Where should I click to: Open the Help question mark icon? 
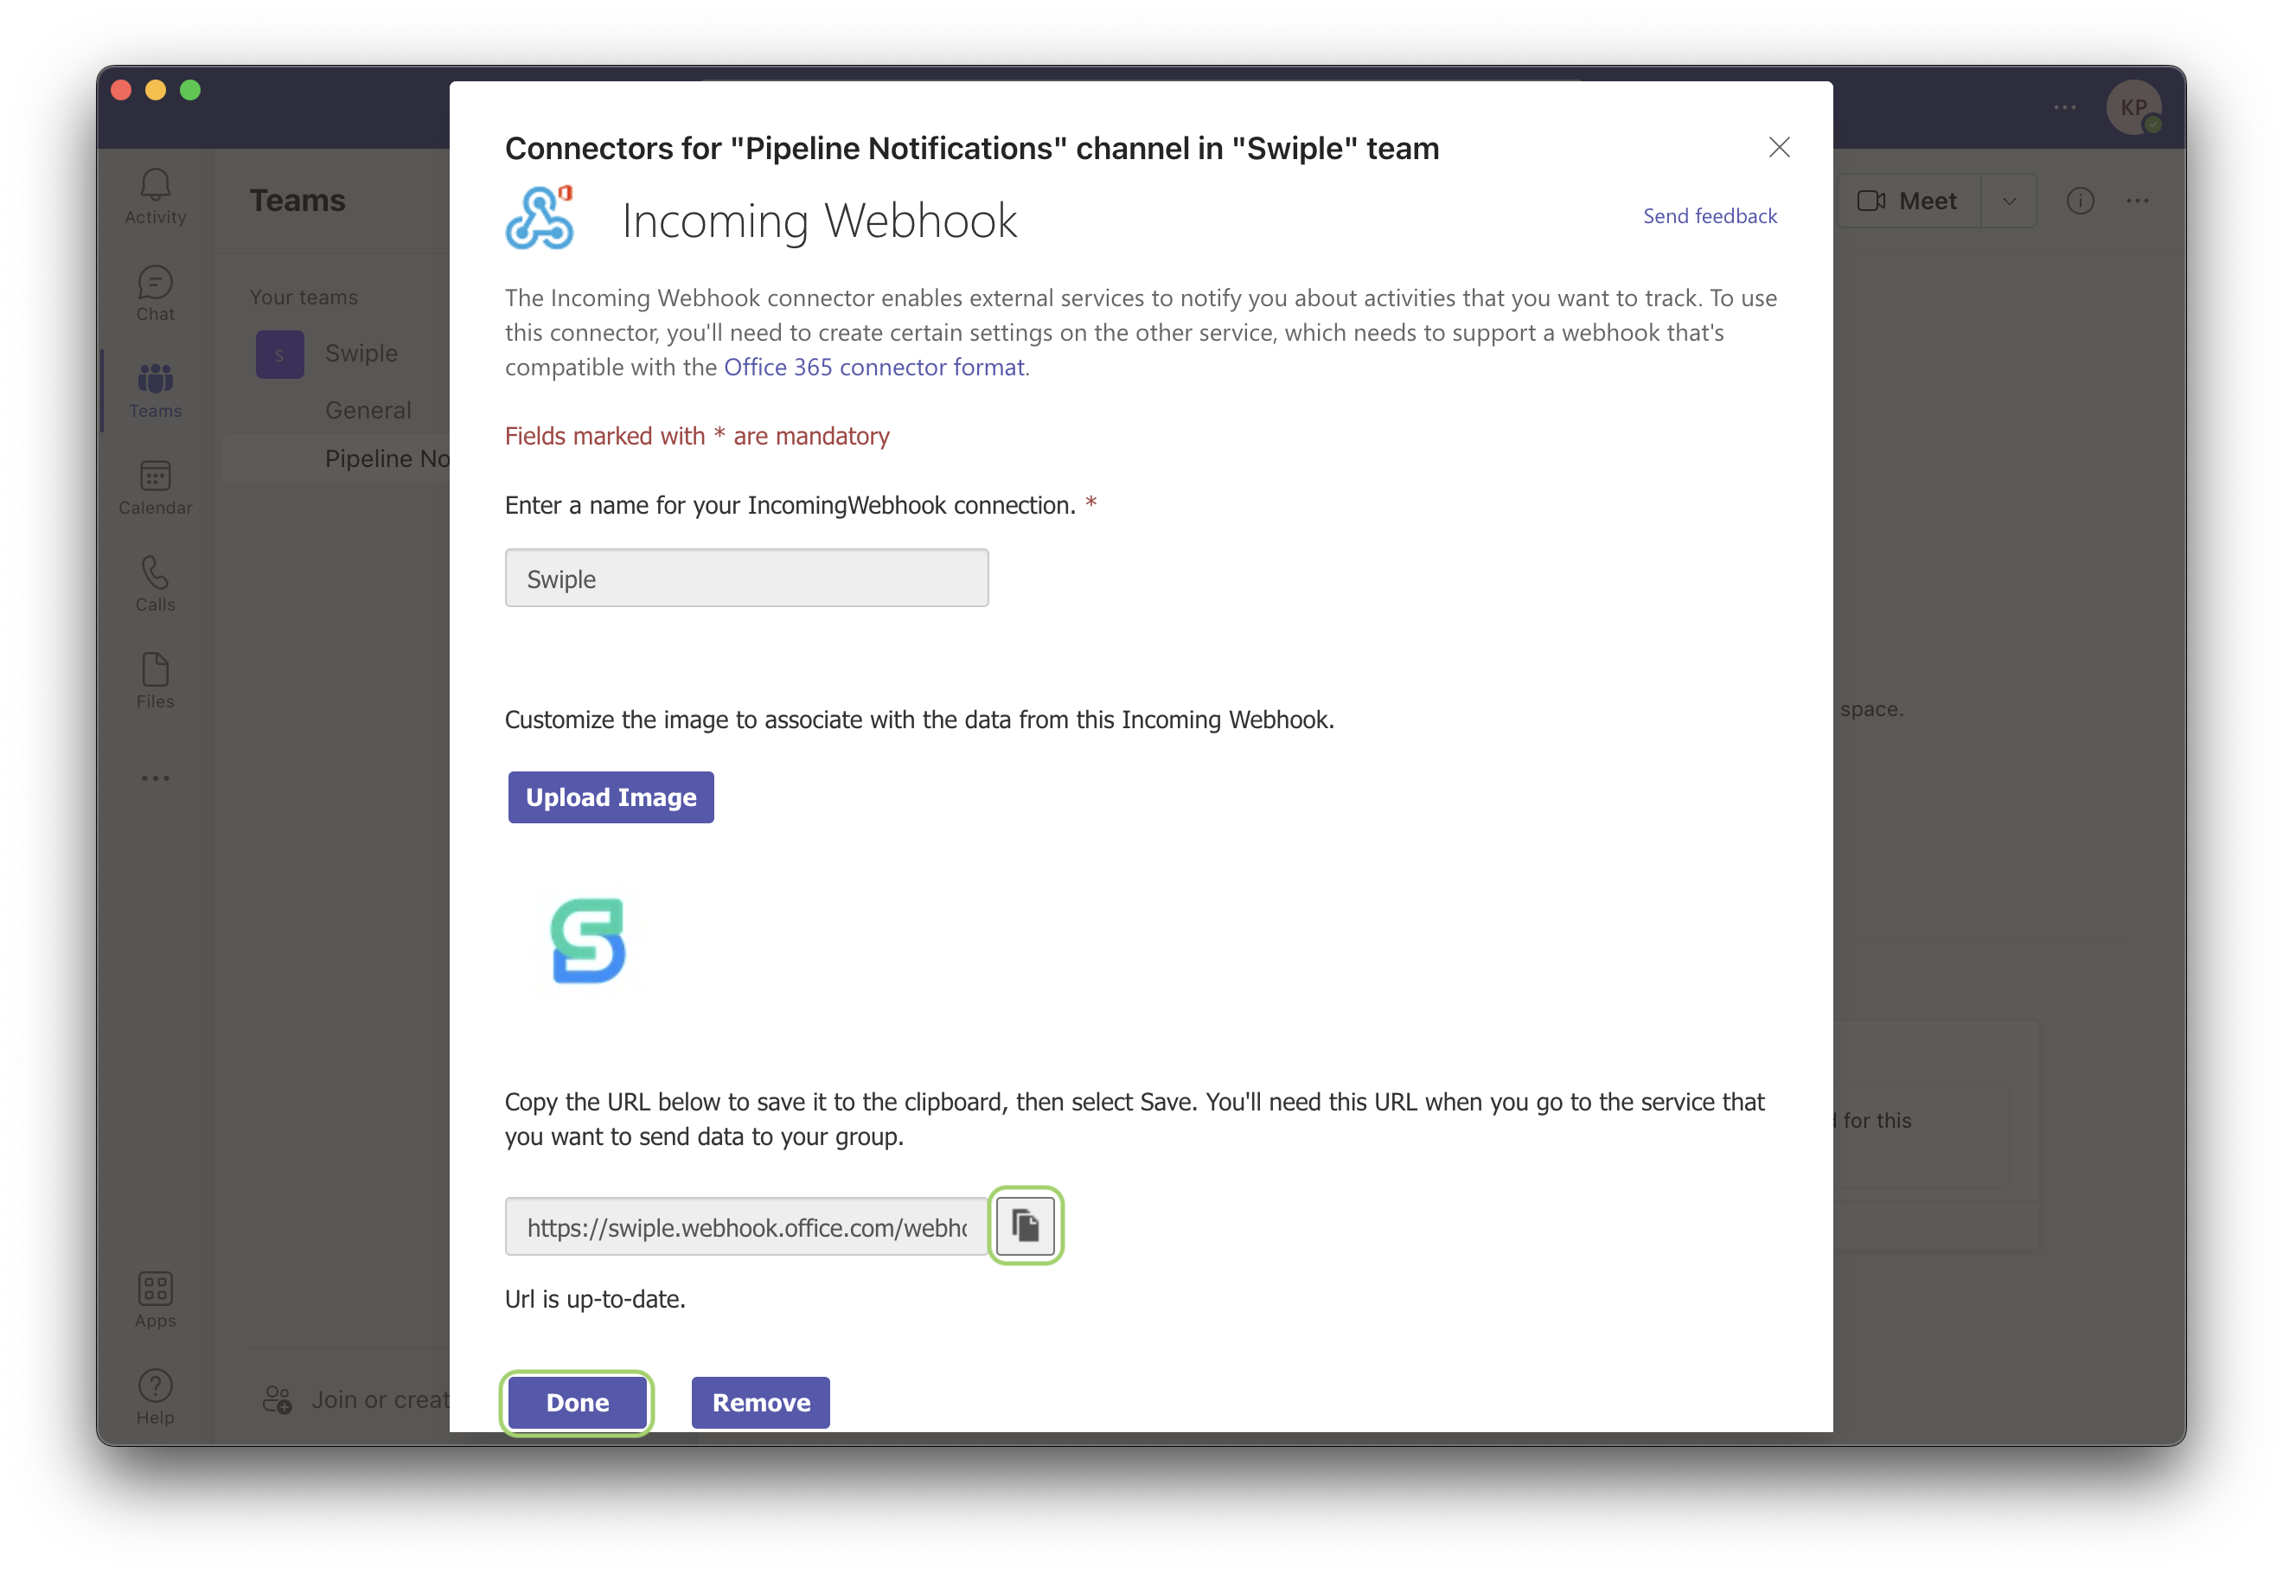pyautogui.click(x=155, y=1396)
